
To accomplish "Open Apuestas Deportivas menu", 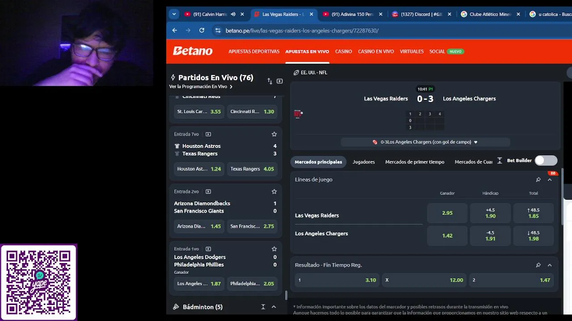I will [254, 51].
